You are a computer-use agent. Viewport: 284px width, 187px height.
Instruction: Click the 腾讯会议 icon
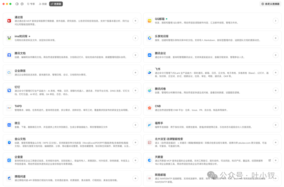point(149,55)
